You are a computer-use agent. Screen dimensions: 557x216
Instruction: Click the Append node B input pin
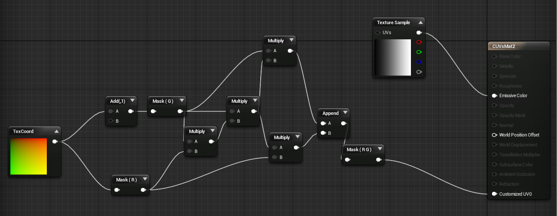(324, 133)
